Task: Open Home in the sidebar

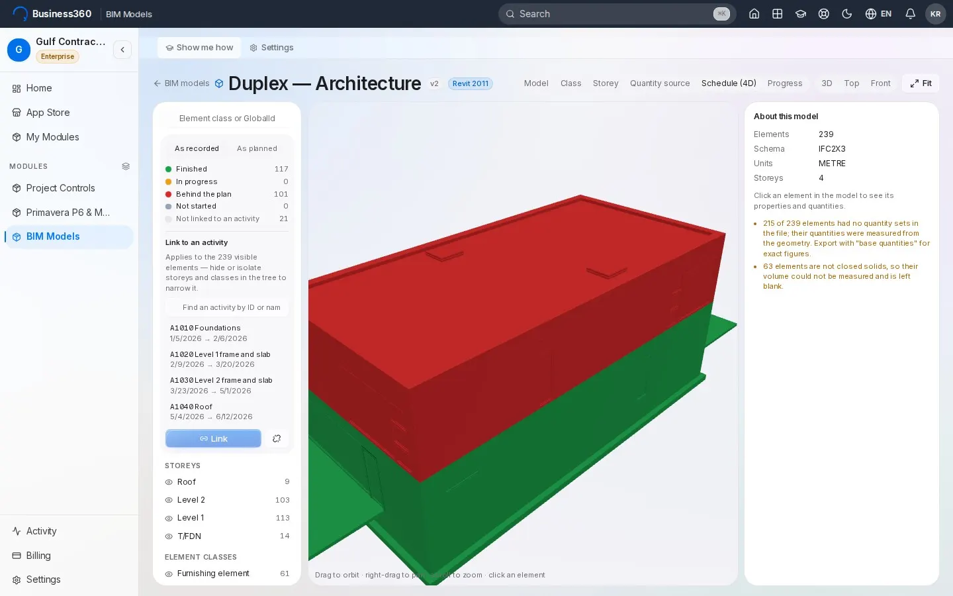Action: 69,88
